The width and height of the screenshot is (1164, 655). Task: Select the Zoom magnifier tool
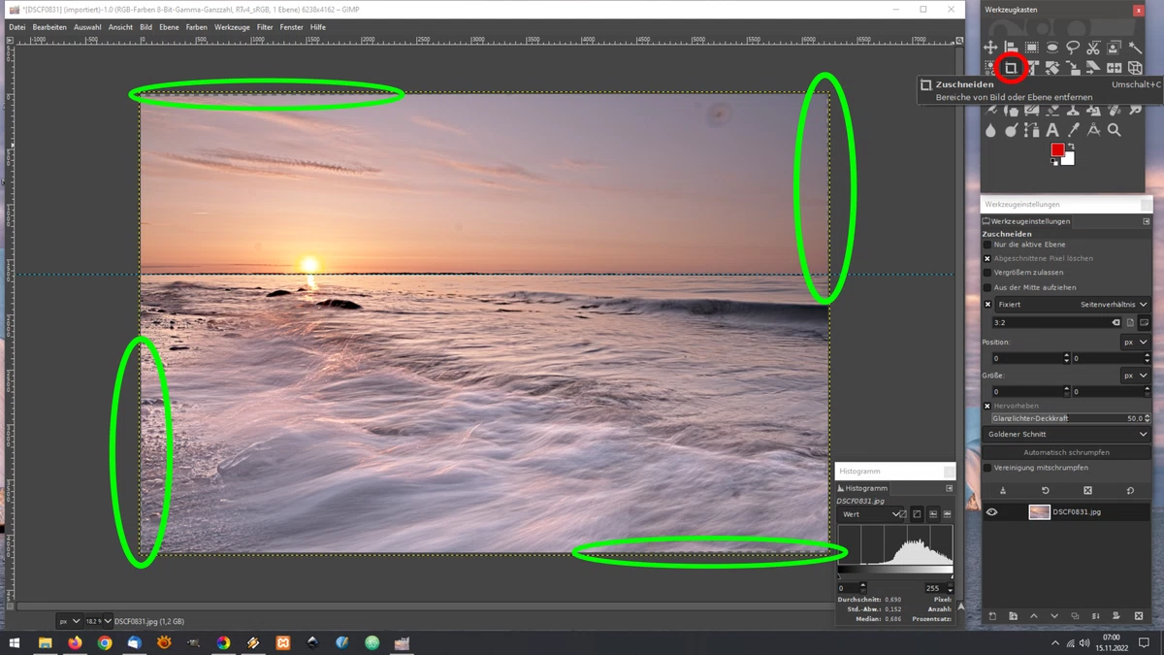pyautogui.click(x=1114, y=130)
